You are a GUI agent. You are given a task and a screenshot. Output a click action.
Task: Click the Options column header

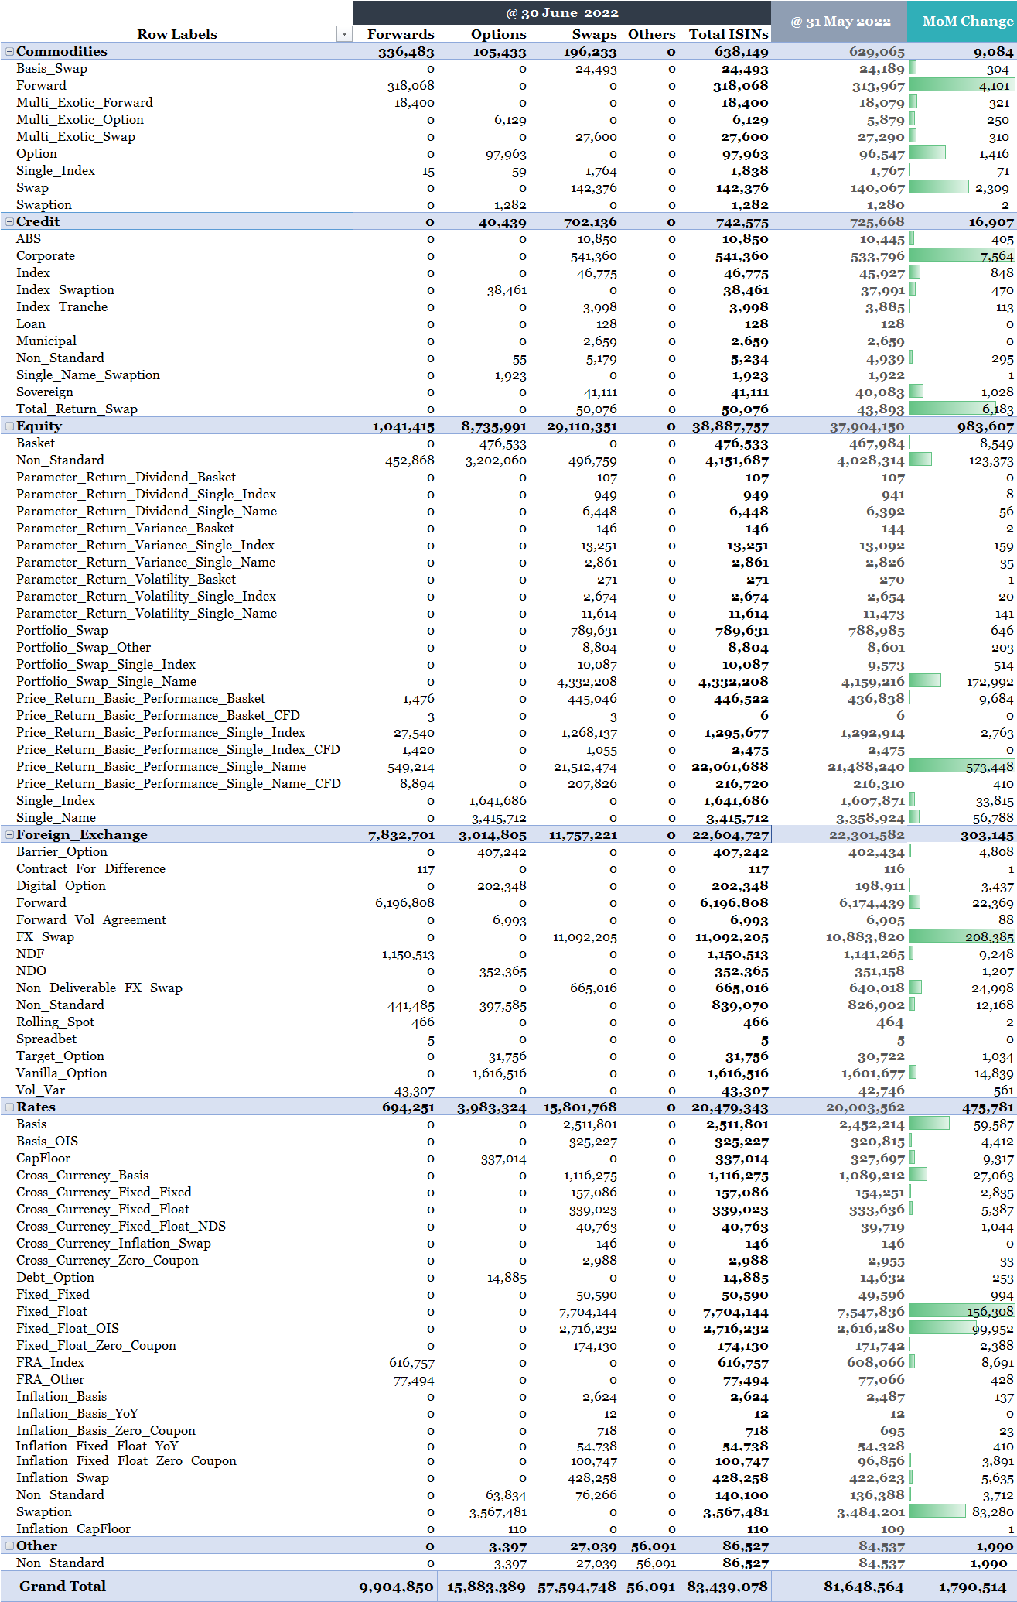(x=498, y=34)
